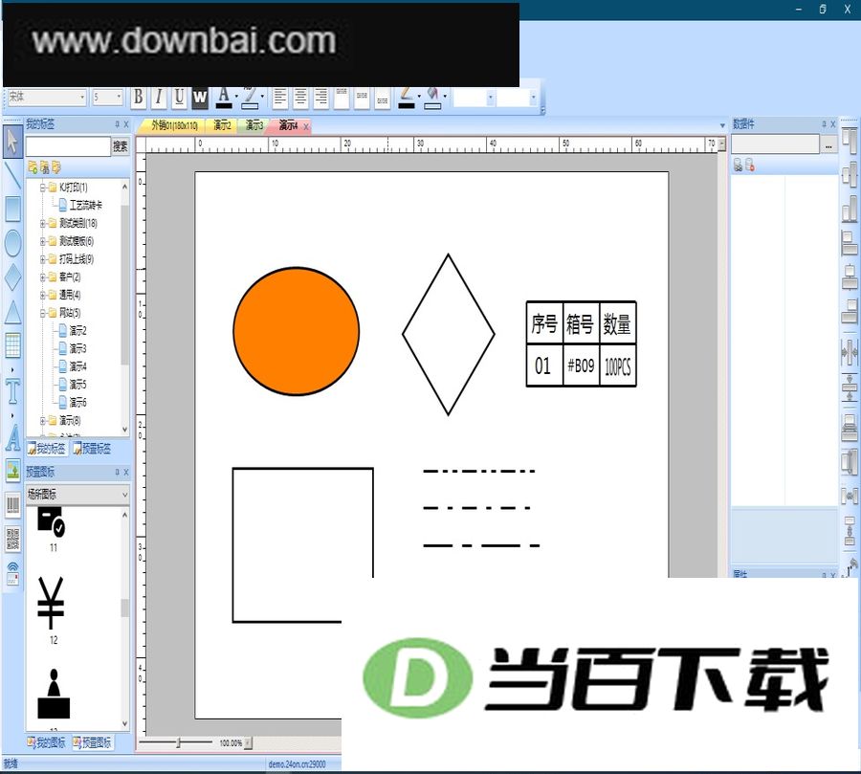Close the 演示4 tab
Screen dimensions: 861x774
click(306, 126)
